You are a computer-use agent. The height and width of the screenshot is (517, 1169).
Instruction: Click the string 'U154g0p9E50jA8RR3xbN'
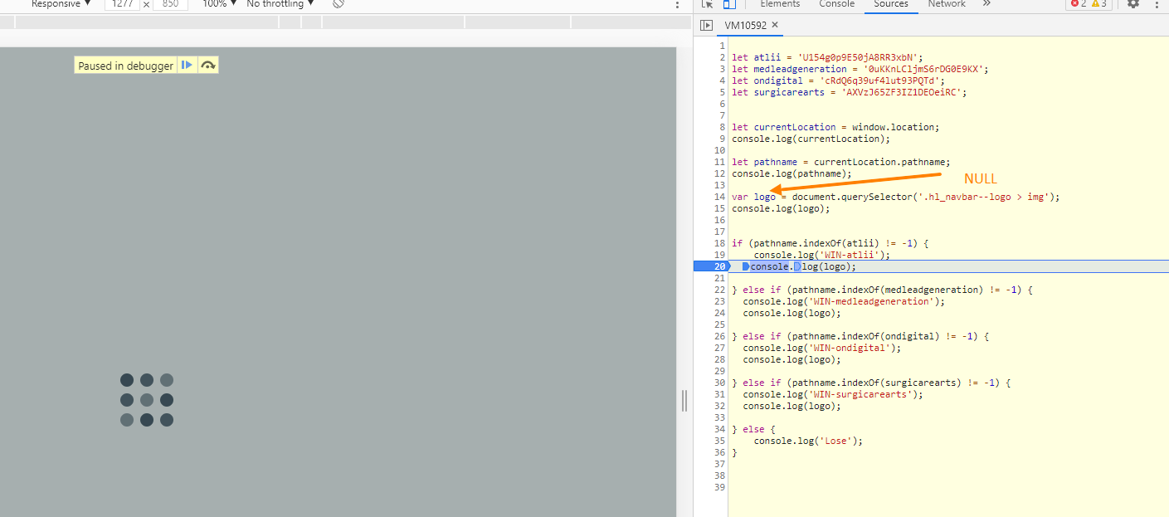(x=856, y=57)
